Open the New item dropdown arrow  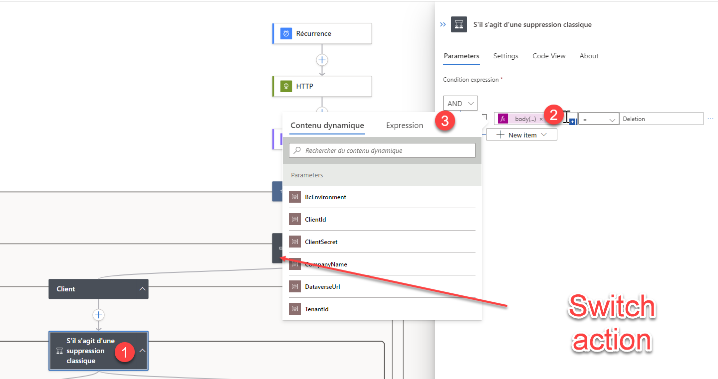tap(543, 134)
